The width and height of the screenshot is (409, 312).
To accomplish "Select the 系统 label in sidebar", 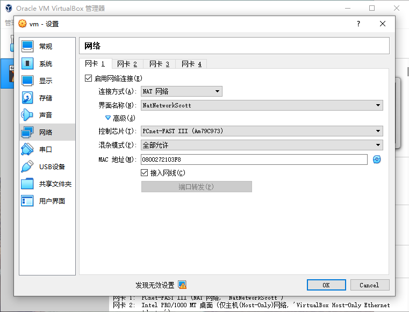I will tap(46, 63).
